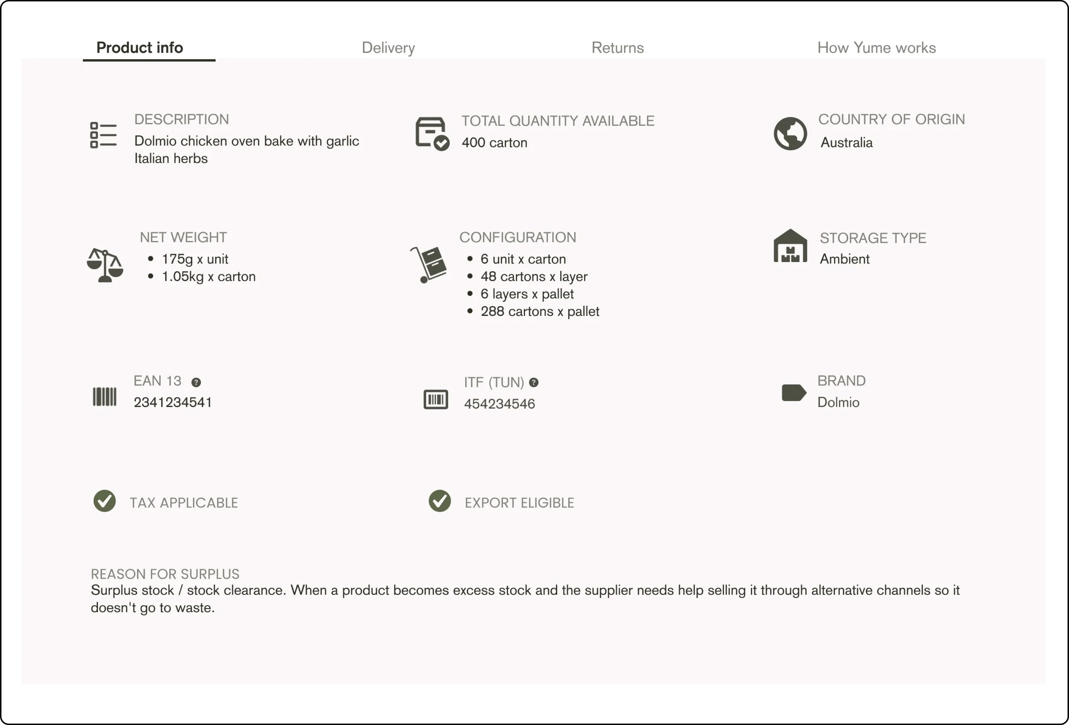Click the storage type warehouse icon
This screenshot has height=725, width=1069.
click(790, 246)
